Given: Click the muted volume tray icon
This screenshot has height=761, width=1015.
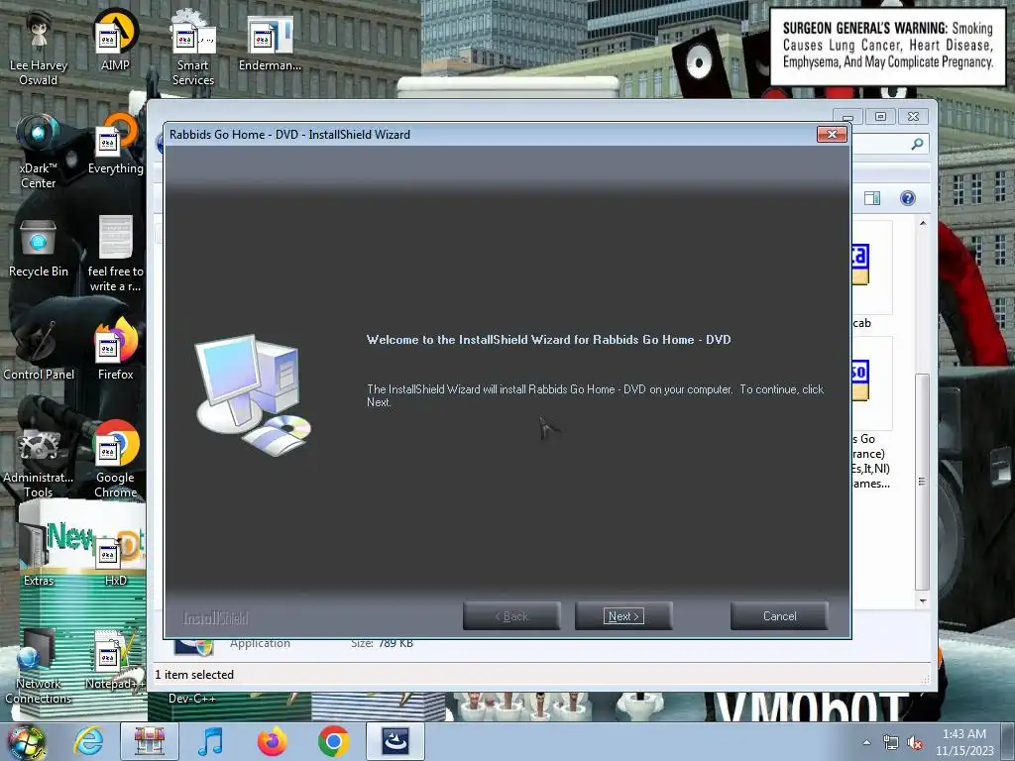Looking at the screenshot, I should tap(915, 743).
